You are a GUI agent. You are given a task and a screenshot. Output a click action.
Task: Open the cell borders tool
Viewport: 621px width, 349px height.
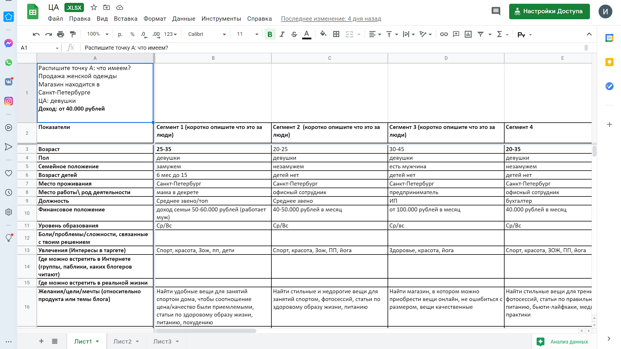336,34
